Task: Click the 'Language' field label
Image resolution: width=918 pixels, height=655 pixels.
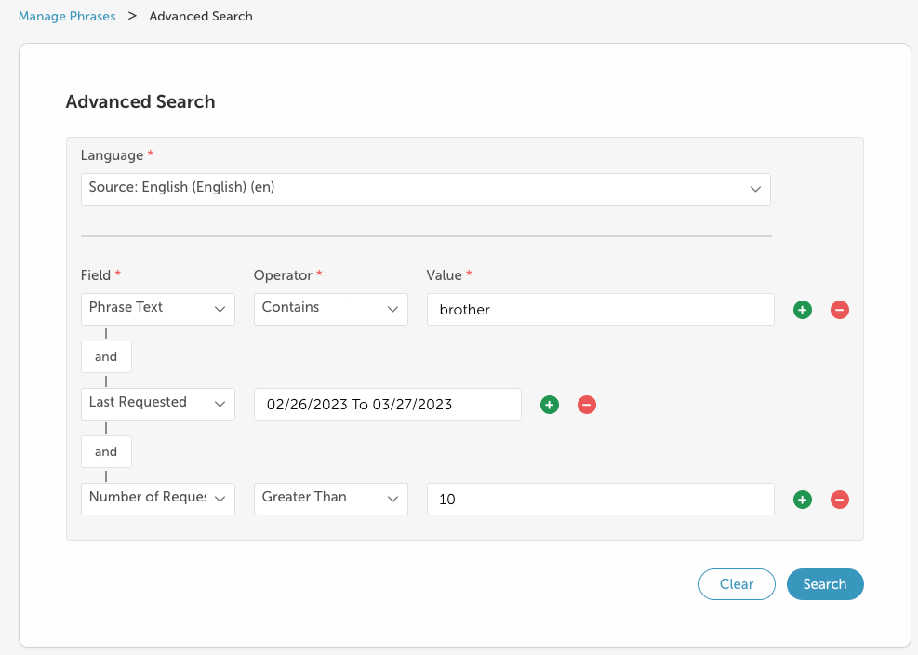Action: [x=112, y=155]
